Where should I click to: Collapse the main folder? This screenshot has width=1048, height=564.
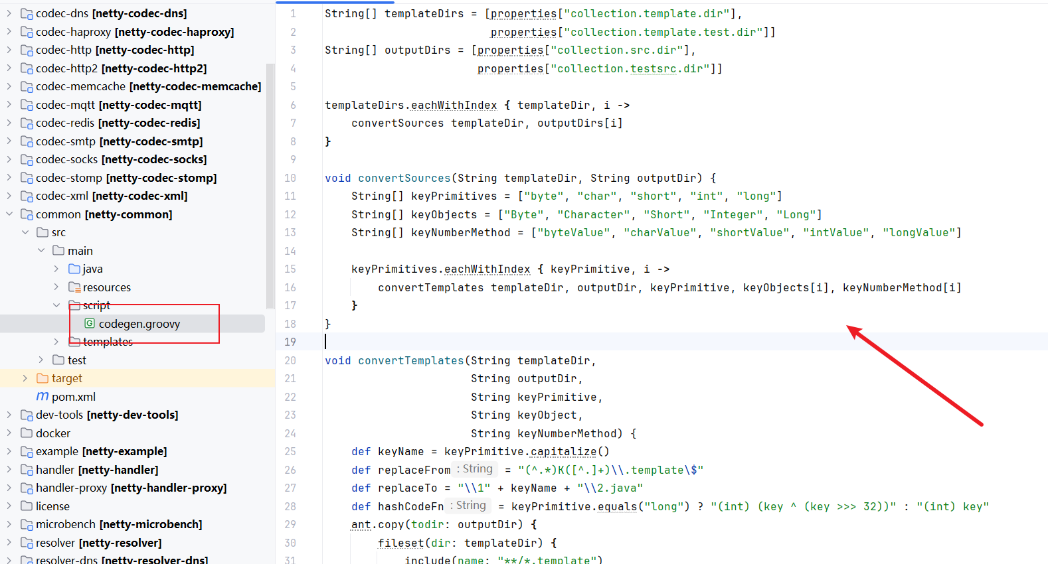tap(41, 251)
